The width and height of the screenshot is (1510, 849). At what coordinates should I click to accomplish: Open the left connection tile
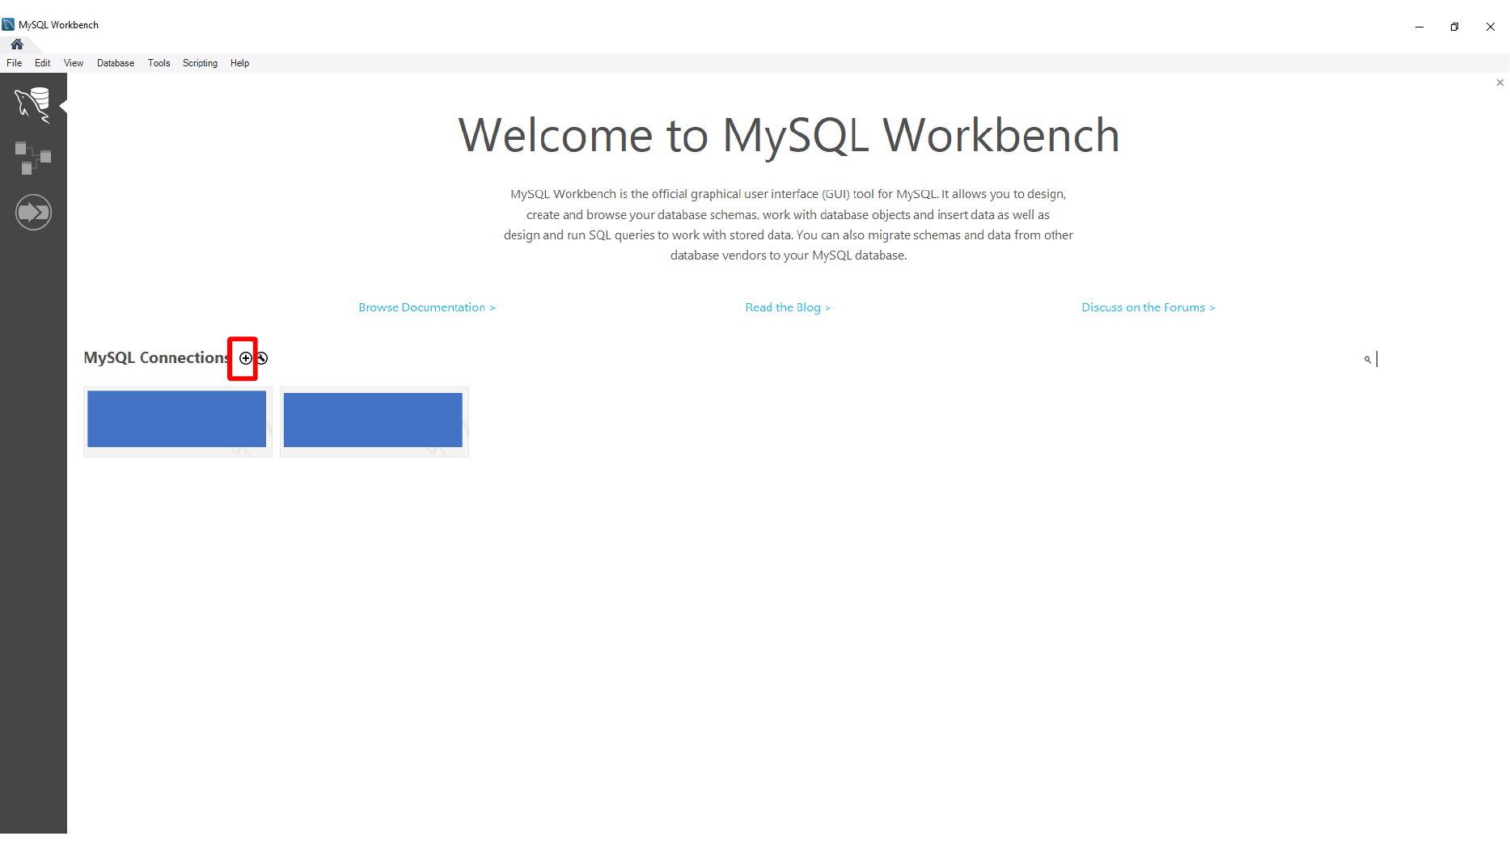[x=178, y=422]
